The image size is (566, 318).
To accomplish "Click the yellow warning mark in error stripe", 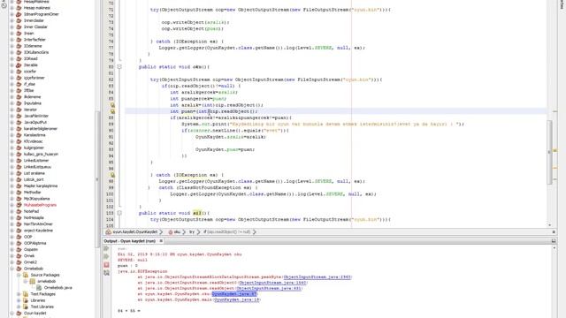I will click(555, 150).
